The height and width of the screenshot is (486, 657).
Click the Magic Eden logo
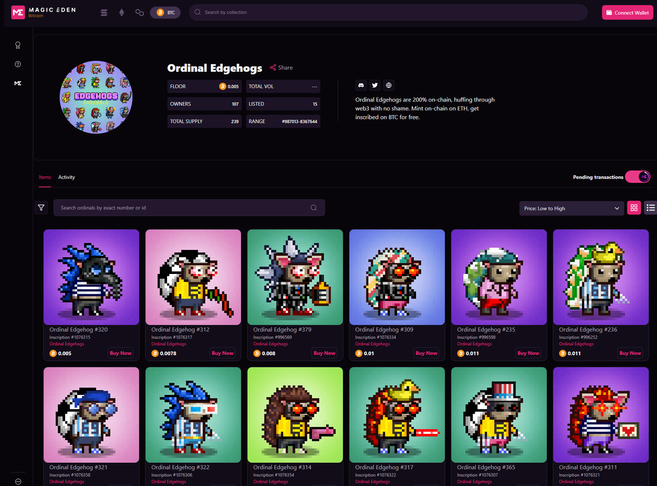pyautogui.click(x=44, y=12)
